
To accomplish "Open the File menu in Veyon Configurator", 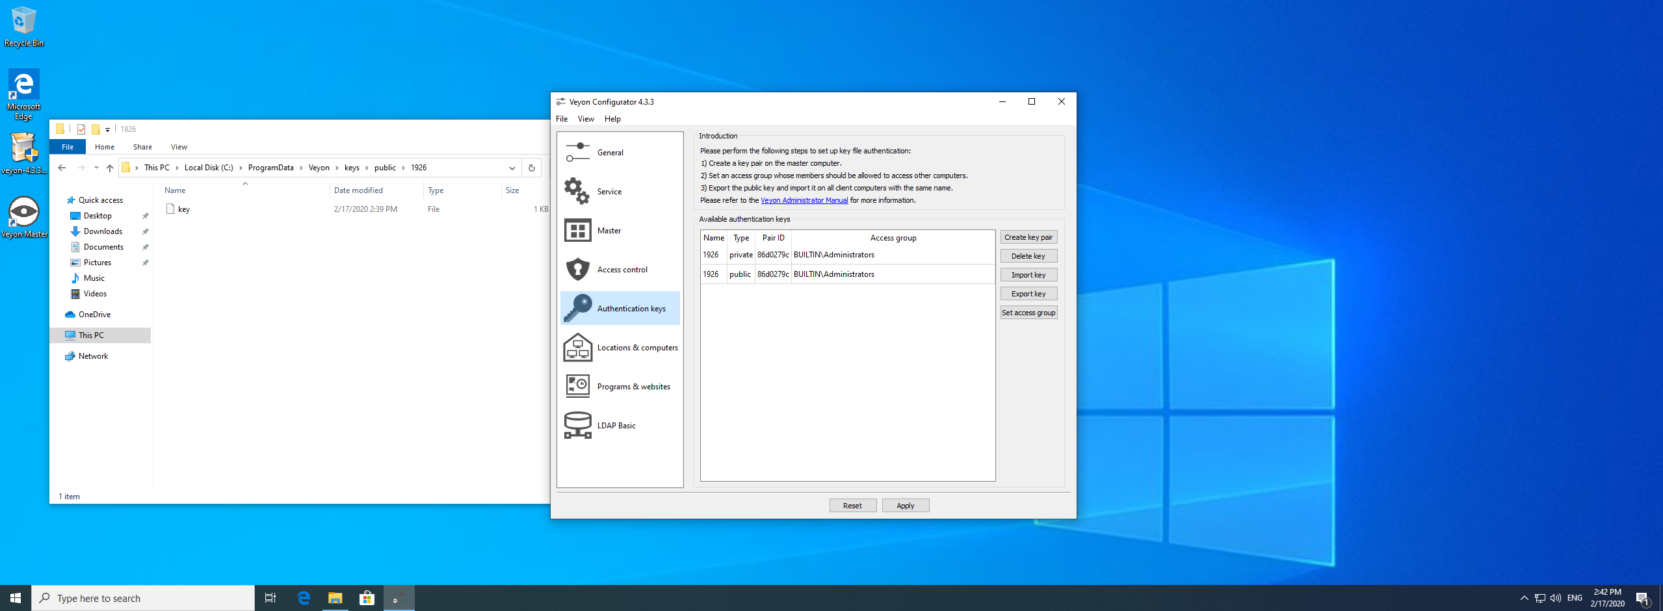I will [562, 119].
